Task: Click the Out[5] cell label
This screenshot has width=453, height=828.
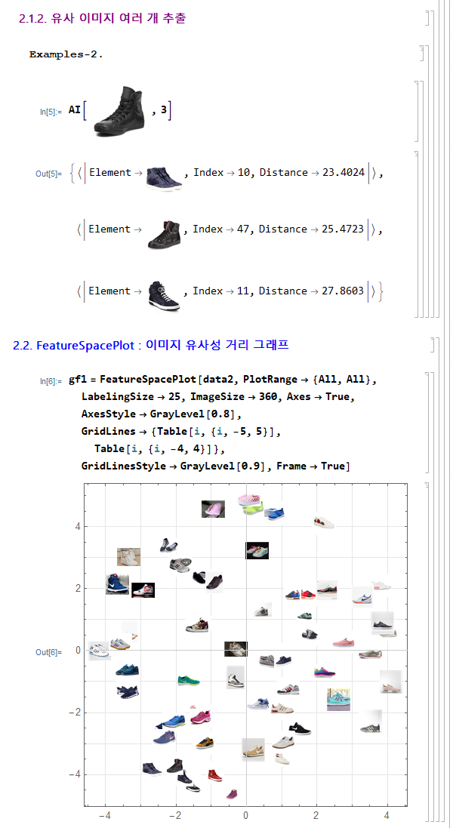Action: tap(48, 174)
